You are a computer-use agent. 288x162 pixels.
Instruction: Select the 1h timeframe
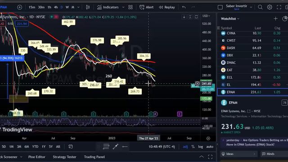click(x=49, y=7)
